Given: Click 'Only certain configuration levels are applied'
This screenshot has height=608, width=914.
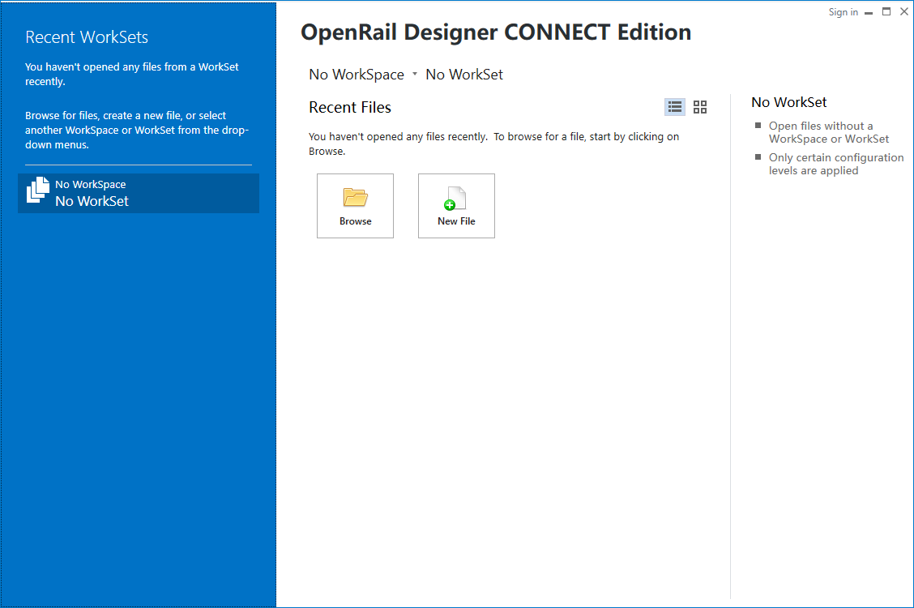Looking at the screenshot, I should tap(836, 164).
